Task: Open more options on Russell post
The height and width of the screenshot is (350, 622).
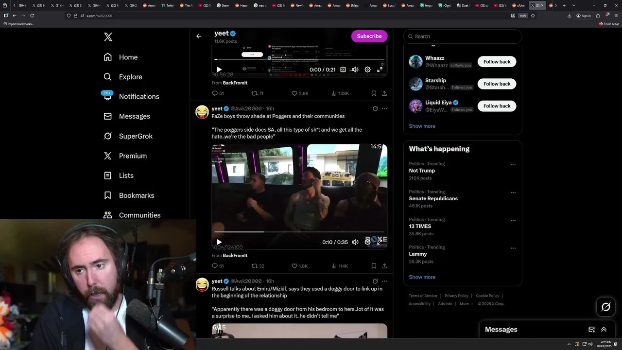Action: click(x=384, y=281)
